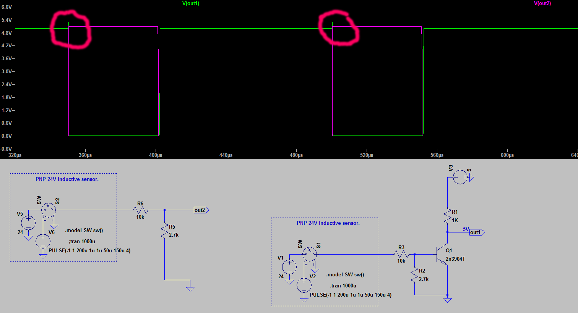The width and height of the screenshot is (578, 313).
Task: Click the ground symbol under V6
Action: [43, 256]
